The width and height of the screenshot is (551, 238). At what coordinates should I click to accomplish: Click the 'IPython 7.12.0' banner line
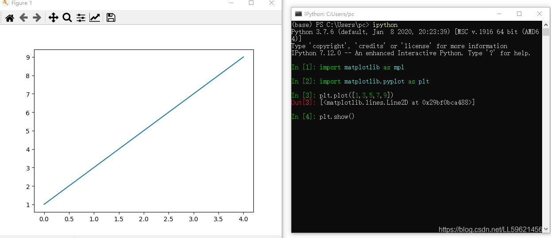tap(411, 53)
